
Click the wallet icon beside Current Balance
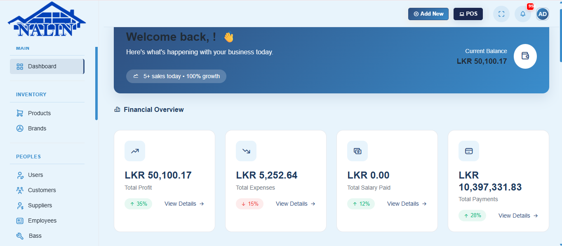(x=525, y=56)
